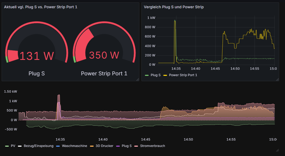Open the "Aktuell vgl. Plug S vs. Power Strip Port 1" panel menu

click(41, 7)
